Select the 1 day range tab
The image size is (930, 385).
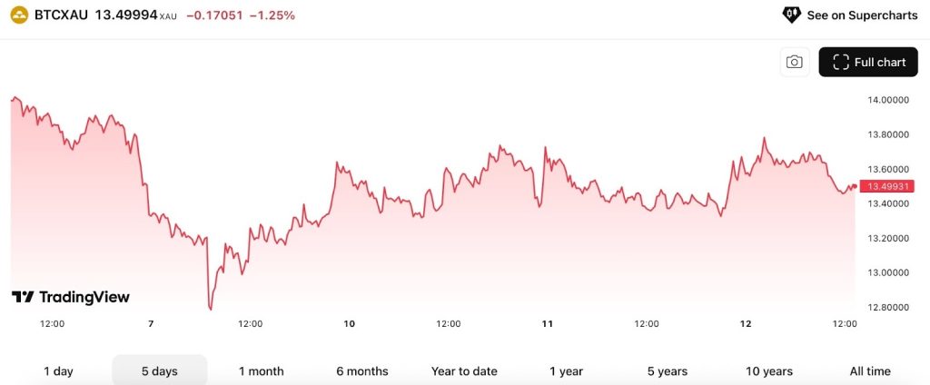point(59,370)
